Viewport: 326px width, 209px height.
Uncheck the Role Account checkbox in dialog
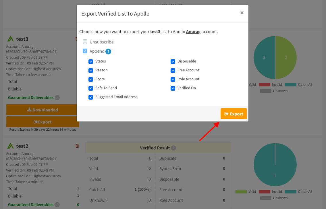173,79
